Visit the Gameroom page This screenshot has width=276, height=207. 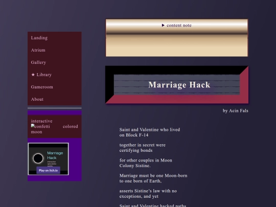click(42, 87)
